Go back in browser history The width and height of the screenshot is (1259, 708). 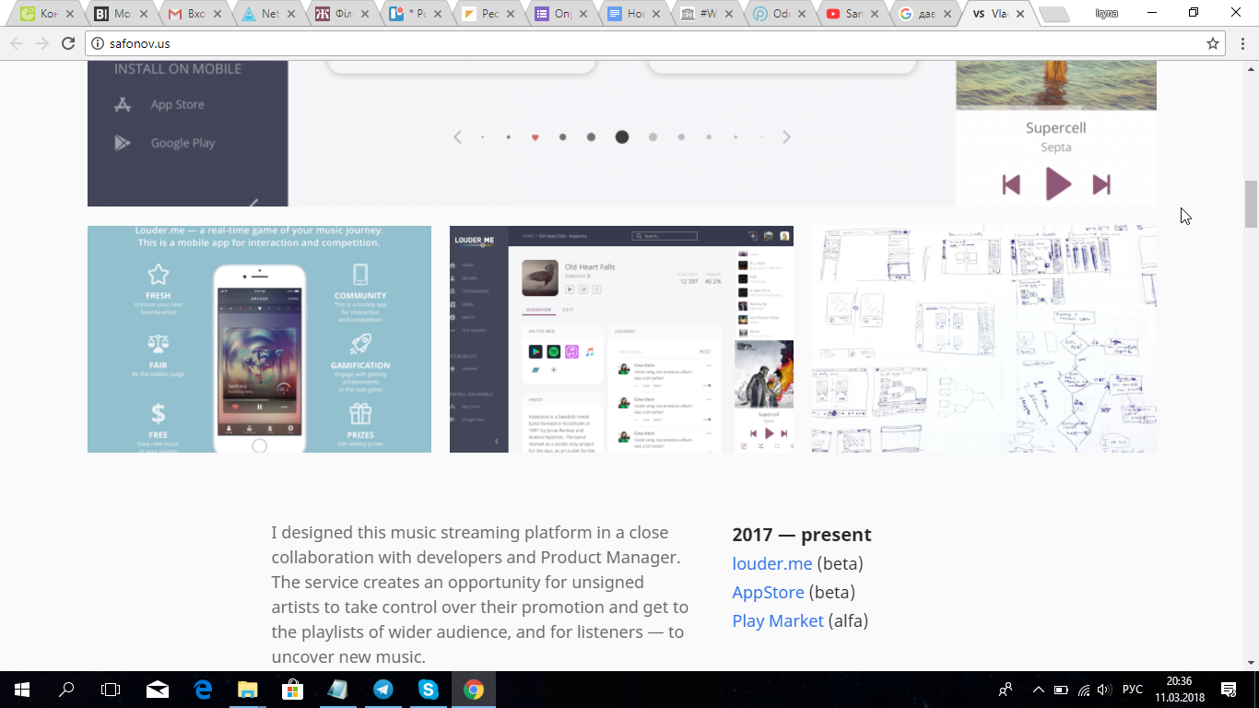17,43
